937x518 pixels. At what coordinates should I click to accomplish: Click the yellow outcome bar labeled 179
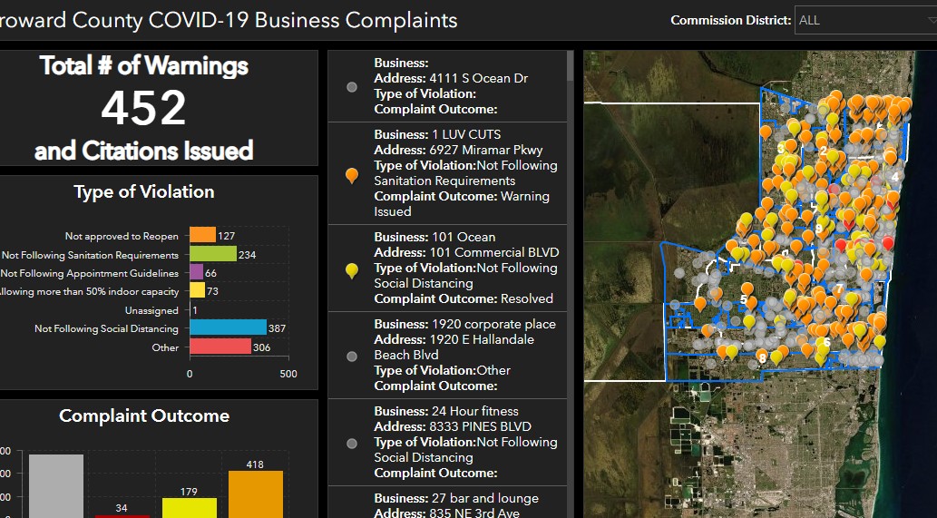coord(189,508)
